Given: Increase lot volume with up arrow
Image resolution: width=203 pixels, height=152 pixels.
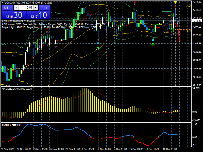Looking at the screenshot, I should [36, 8].
